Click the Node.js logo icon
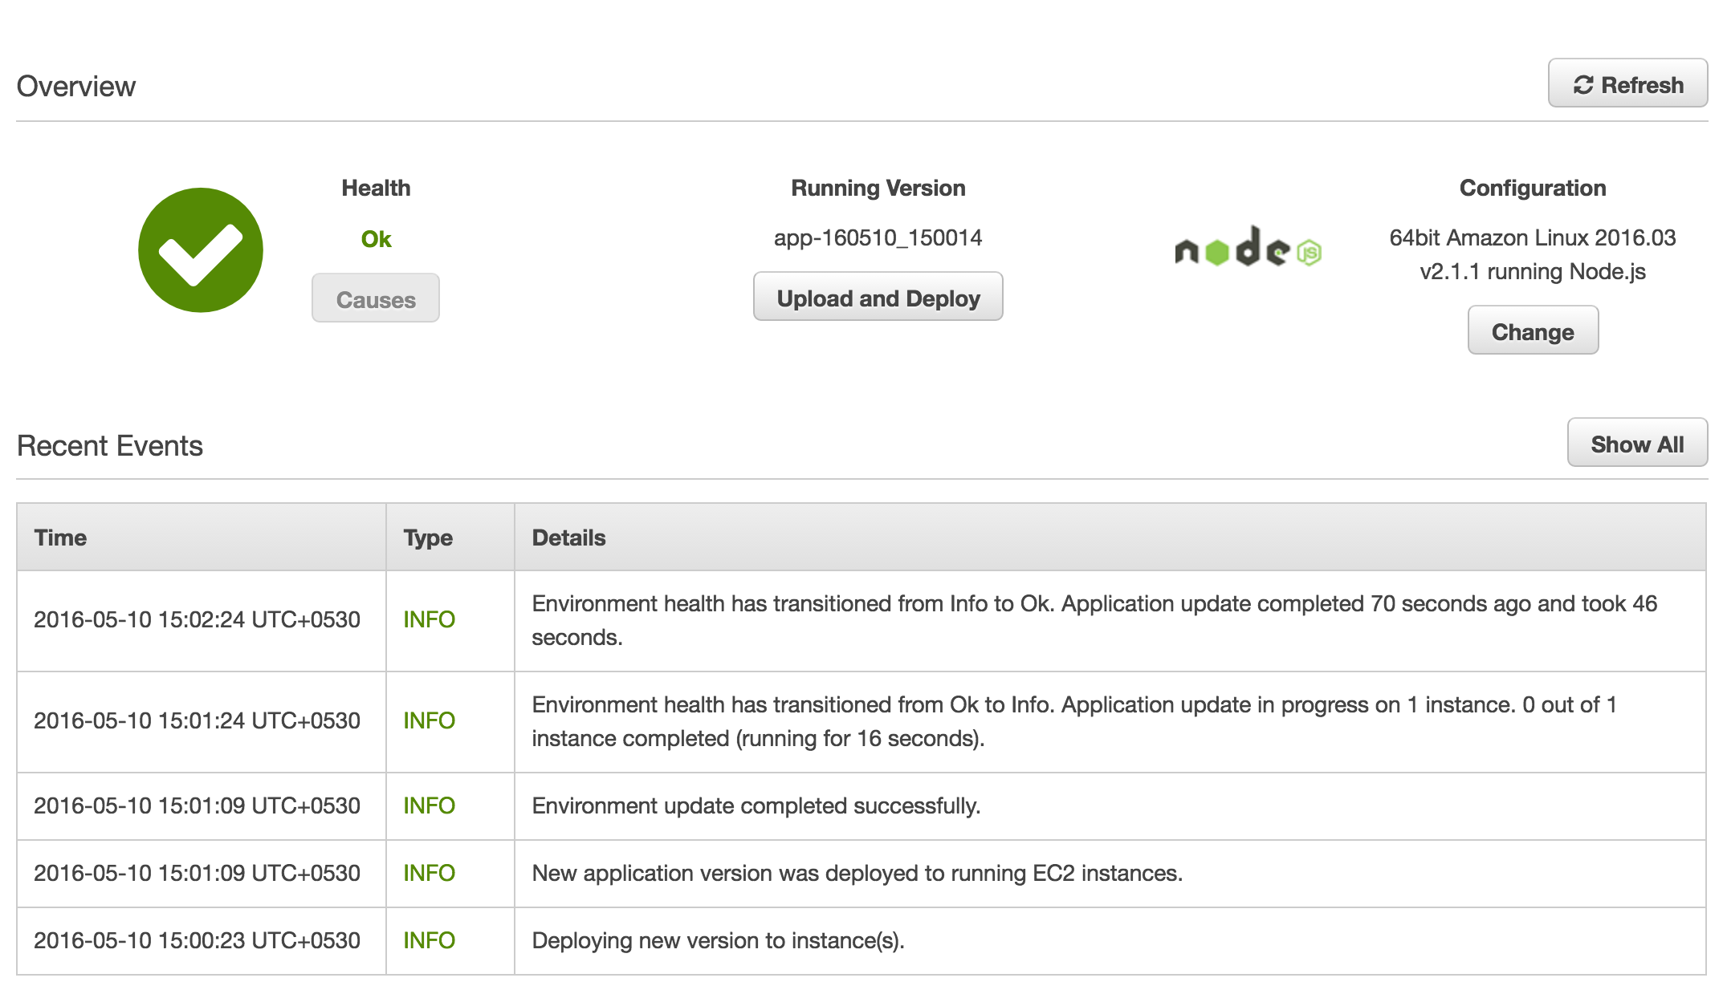1723x990 pixels. point(1247,249)
